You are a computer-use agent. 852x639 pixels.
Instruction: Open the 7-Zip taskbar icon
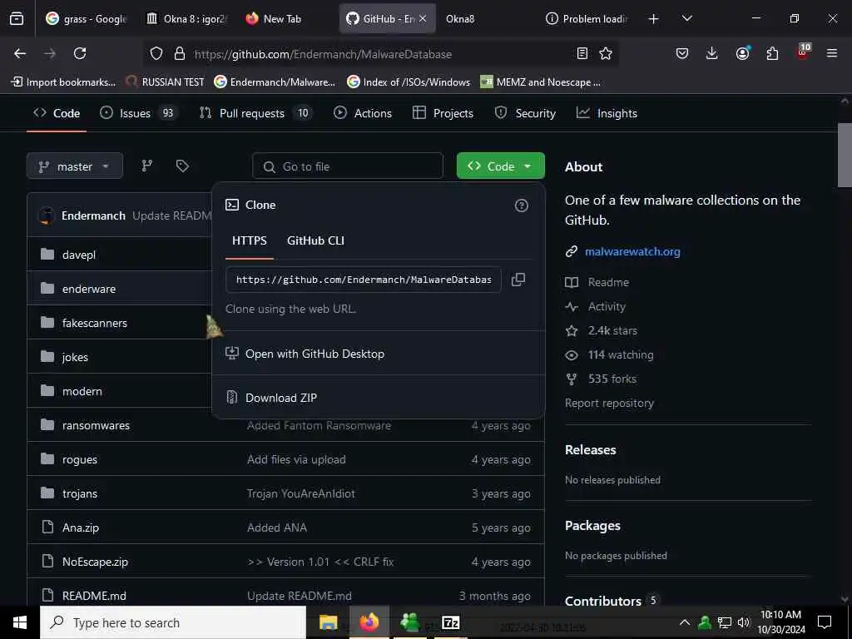tap(450, 622)
